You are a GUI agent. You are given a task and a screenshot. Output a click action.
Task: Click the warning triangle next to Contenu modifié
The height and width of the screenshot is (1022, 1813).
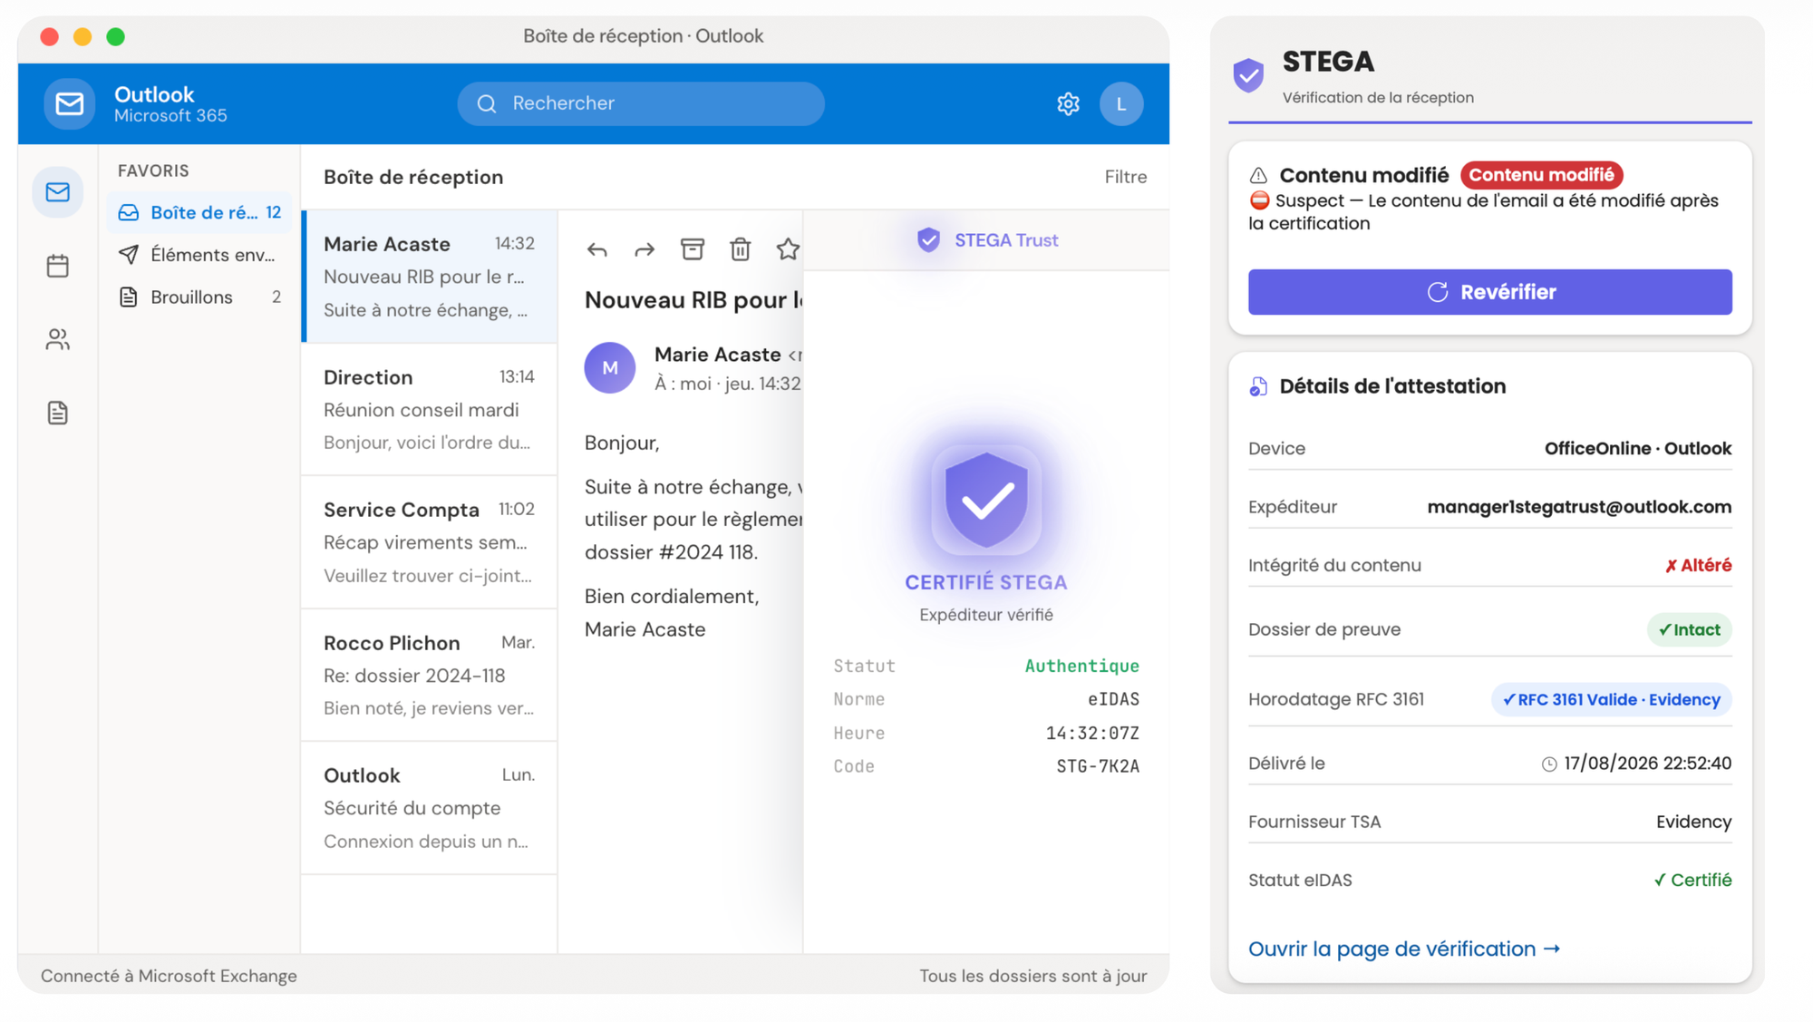tap(1258, 175)
